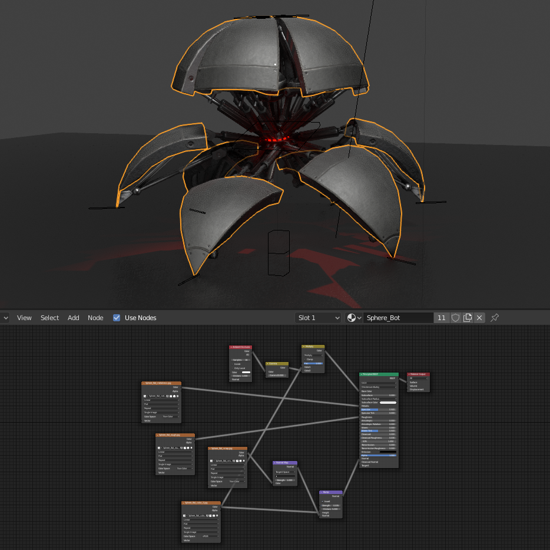Screen dimensions: 550x550
Task: Open the Add menu
Action: tap(73, 318)
